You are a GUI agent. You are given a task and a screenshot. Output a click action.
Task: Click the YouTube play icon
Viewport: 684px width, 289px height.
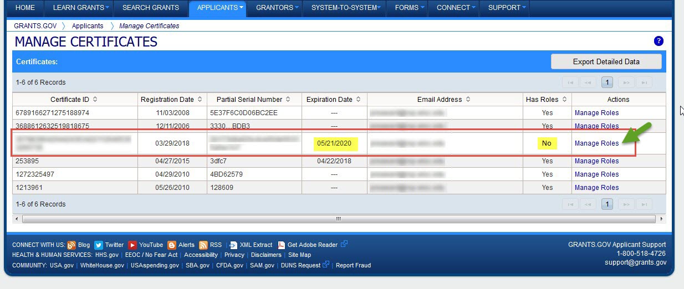pyautogui.click(x=132, y=245)
